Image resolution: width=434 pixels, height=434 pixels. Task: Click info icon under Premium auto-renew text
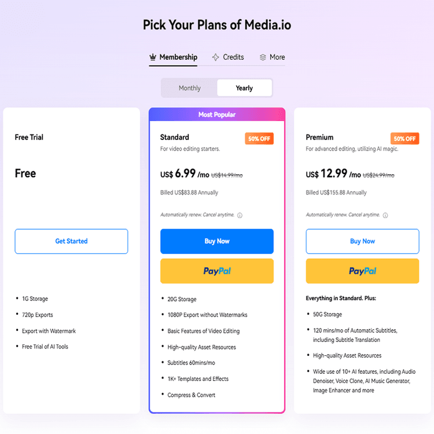[385, 215]
